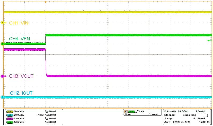213x126 pixels.
Task: Click the orange trigger position marker at top
Action: [45, 2]
